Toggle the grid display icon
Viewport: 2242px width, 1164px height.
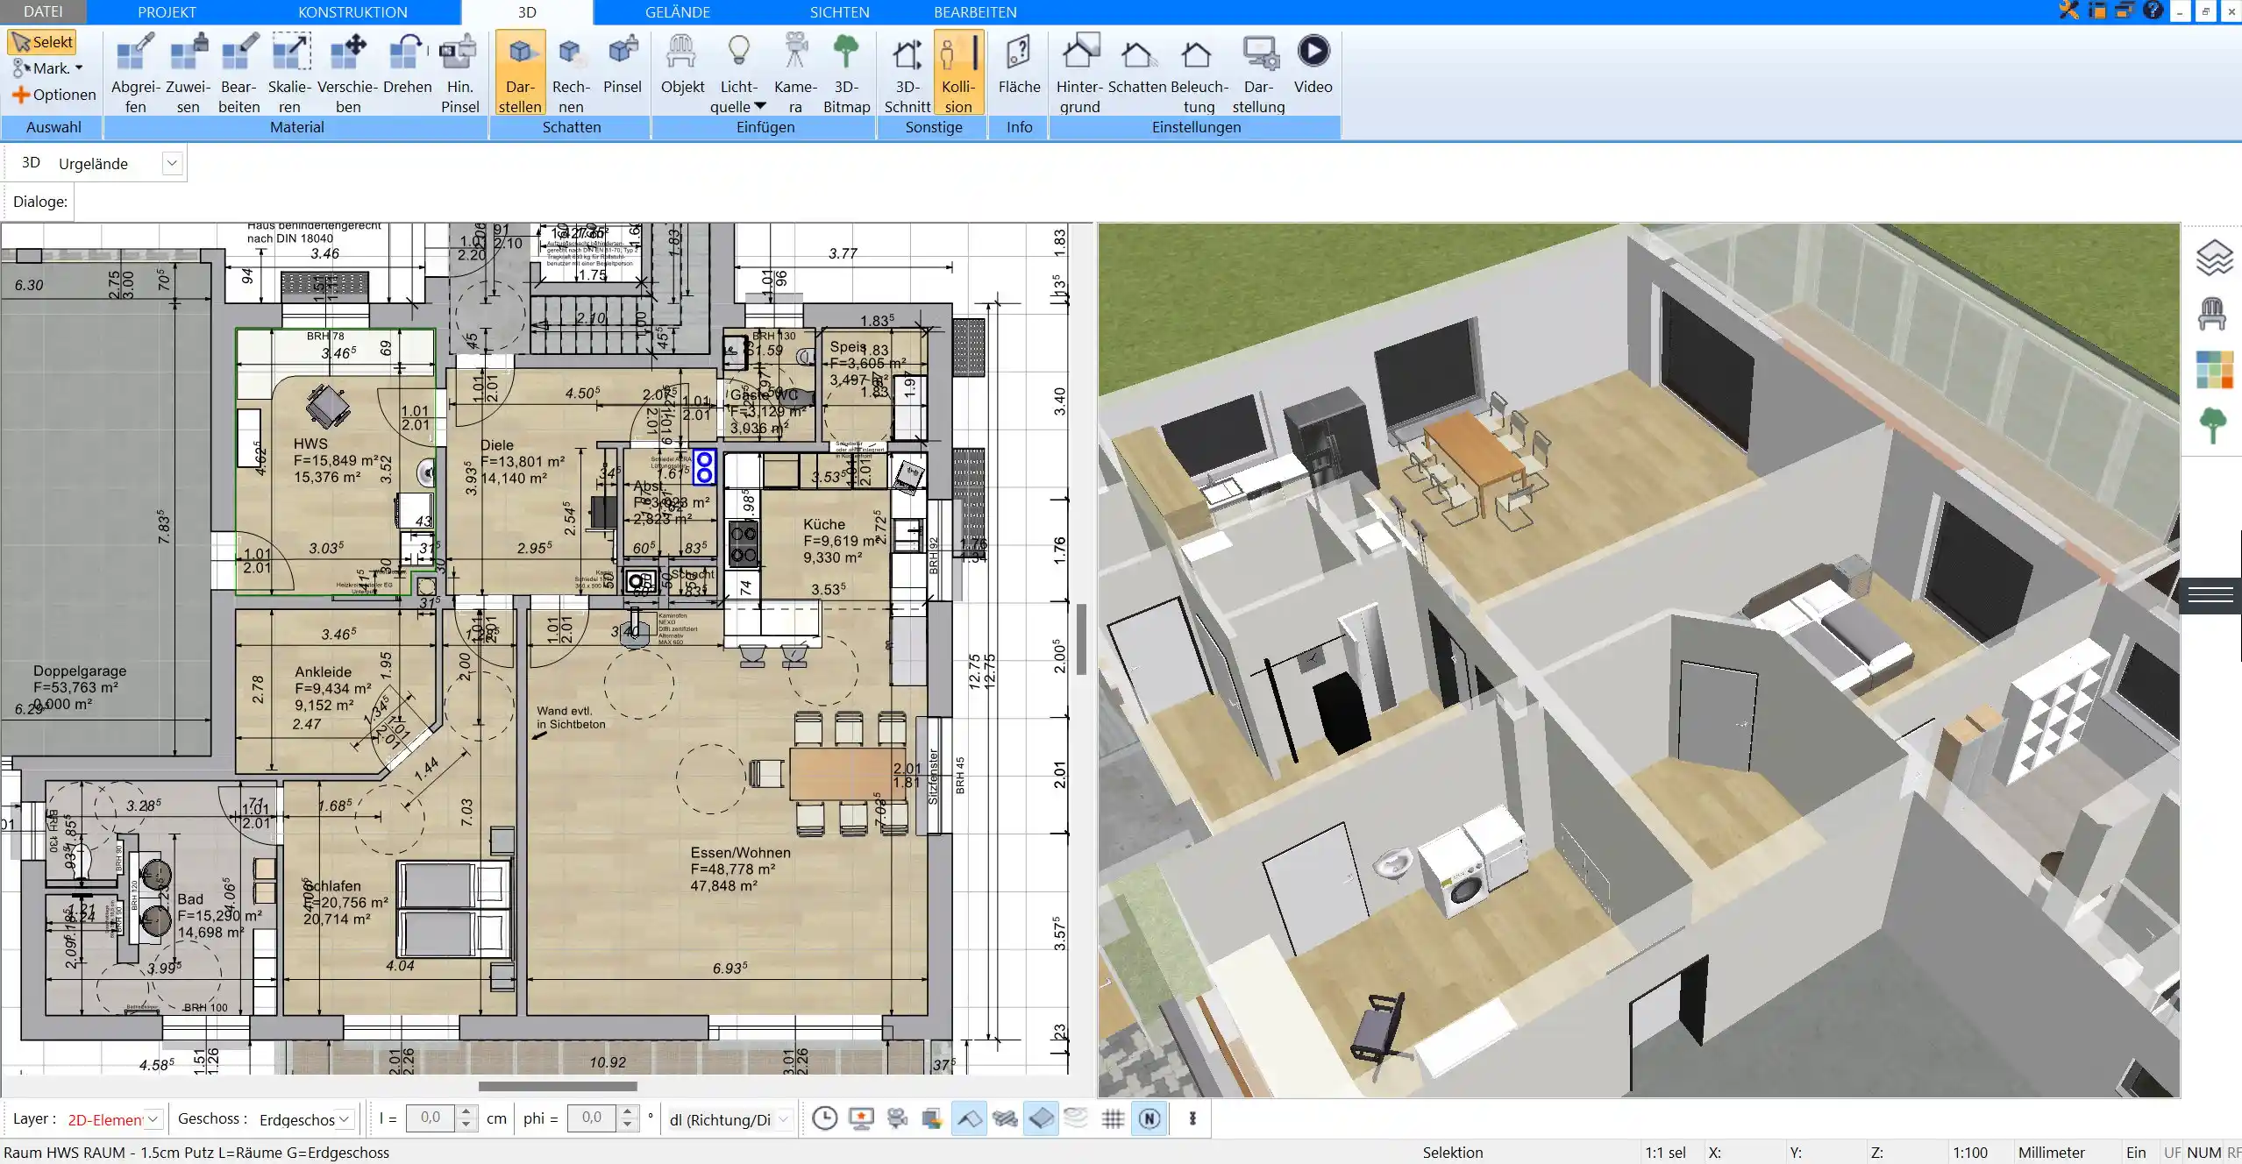point(1113,1118)
